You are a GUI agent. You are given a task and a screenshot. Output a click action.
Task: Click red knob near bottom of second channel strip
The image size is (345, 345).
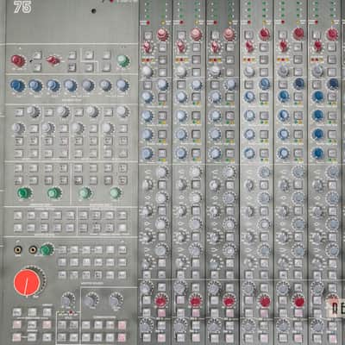[195, 301]
